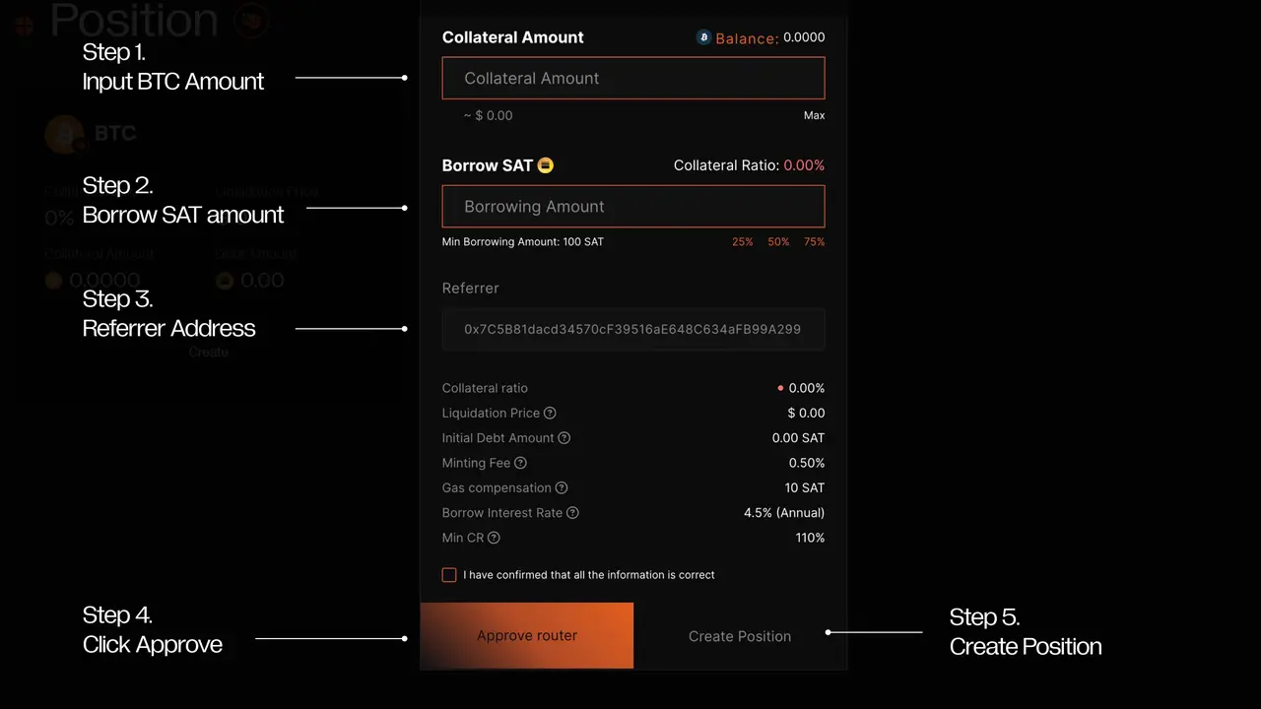The image size is (1261, 709).
Task: Click the Minting Fee question mark icon
Action: pyautogui.click(x=520, y=463)
